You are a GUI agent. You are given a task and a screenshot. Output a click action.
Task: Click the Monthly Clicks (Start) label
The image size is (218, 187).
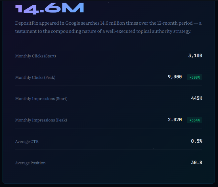click(35, 56)
